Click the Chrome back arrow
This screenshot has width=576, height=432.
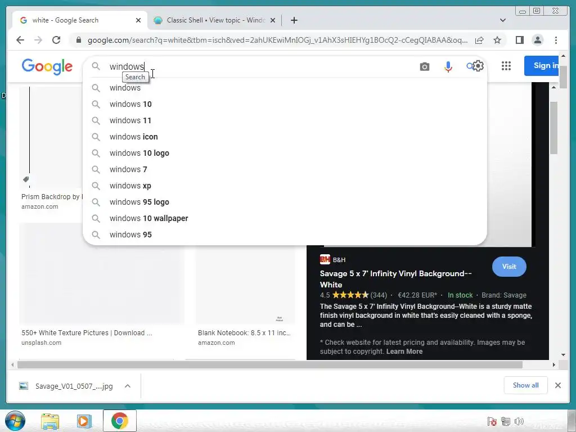point(20,40)
